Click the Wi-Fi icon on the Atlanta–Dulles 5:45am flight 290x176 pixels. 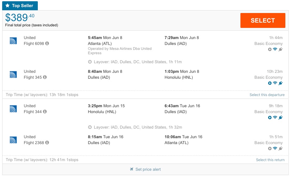(x=275, y=50)
